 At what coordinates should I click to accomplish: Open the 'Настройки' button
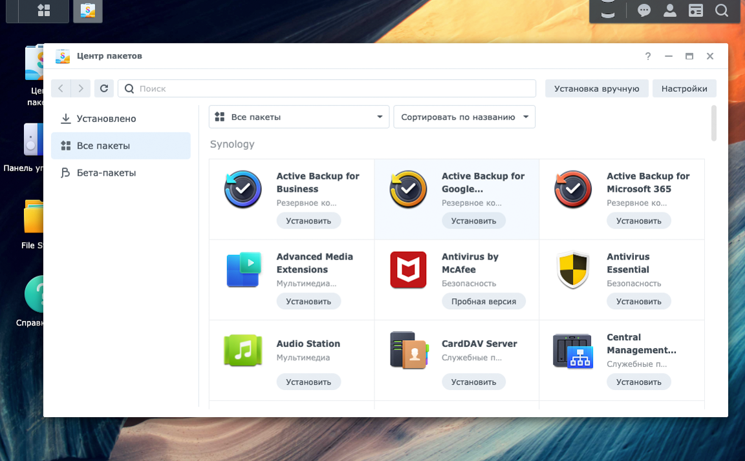point(684,88)
